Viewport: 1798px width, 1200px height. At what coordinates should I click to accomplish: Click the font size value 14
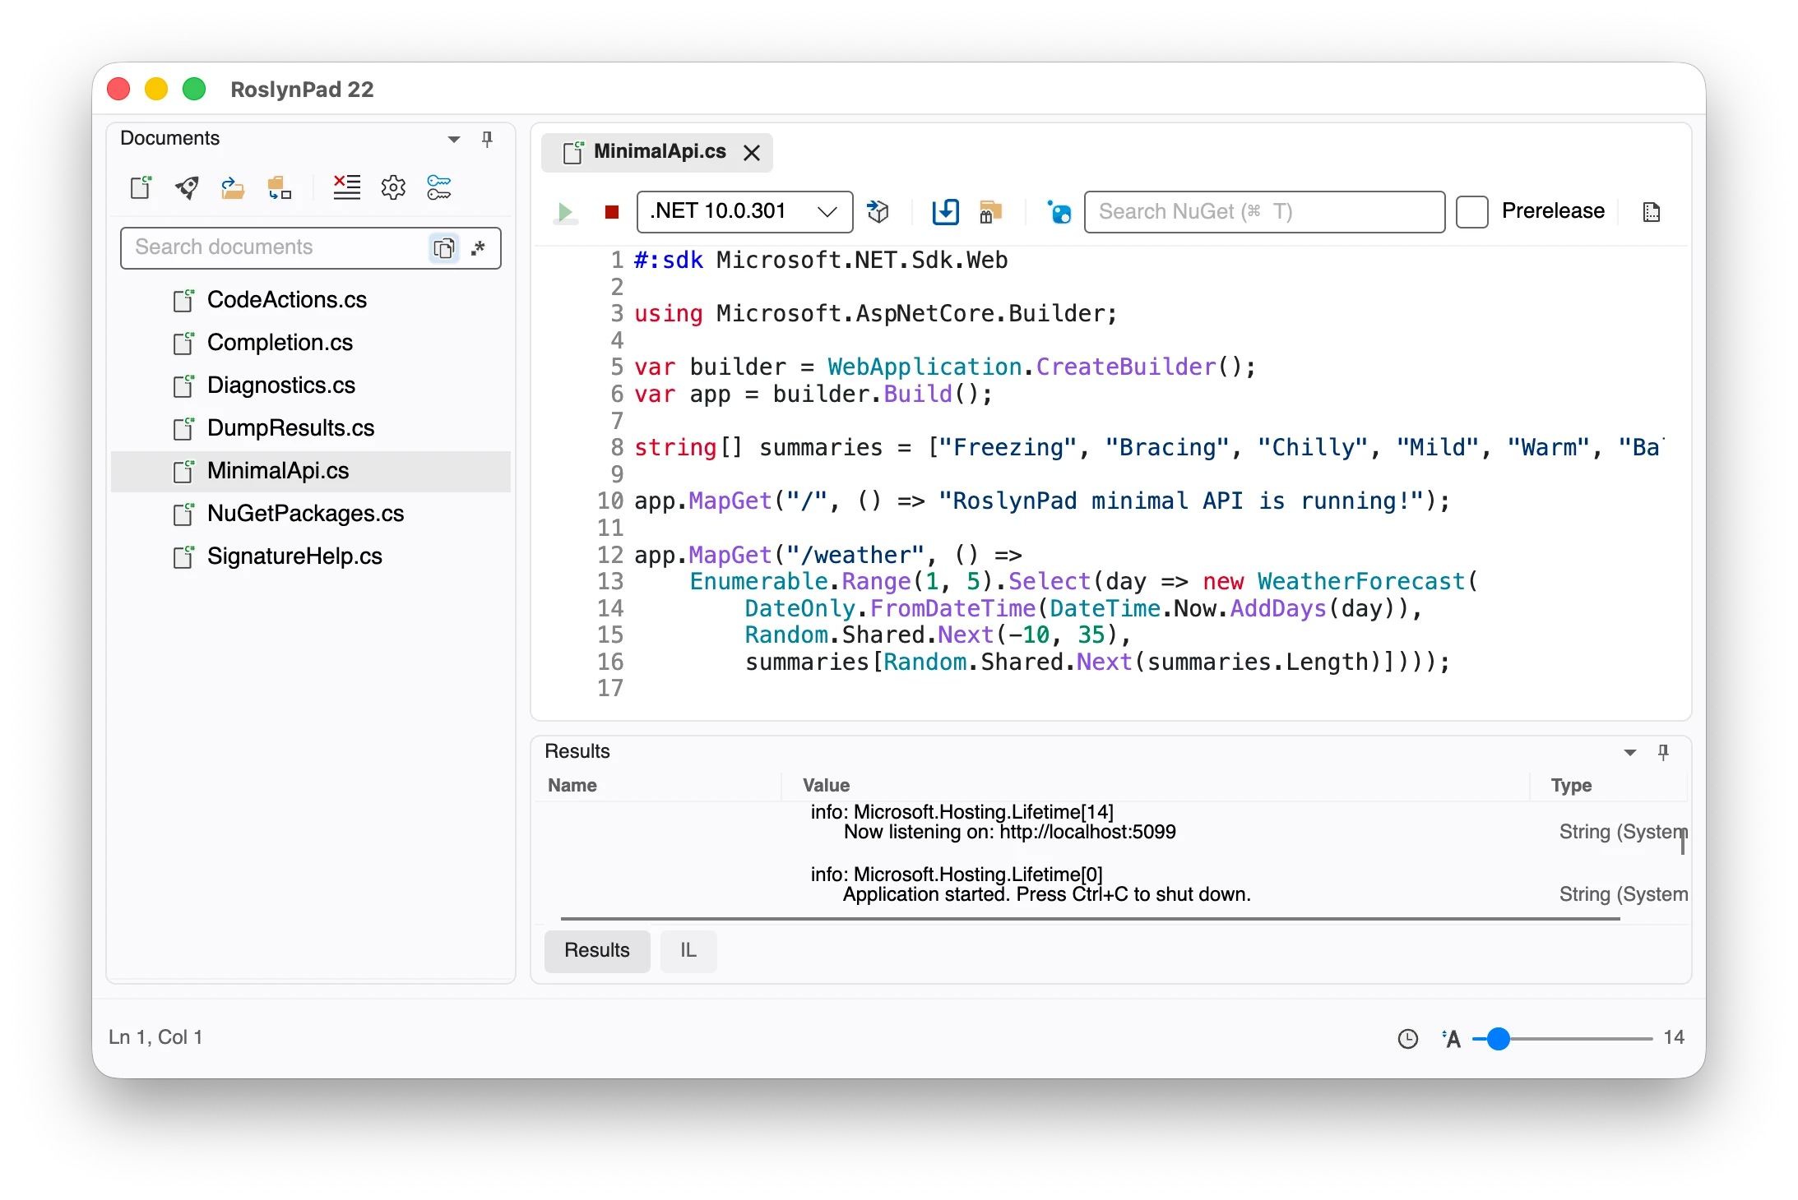tap(1674, 1037)
